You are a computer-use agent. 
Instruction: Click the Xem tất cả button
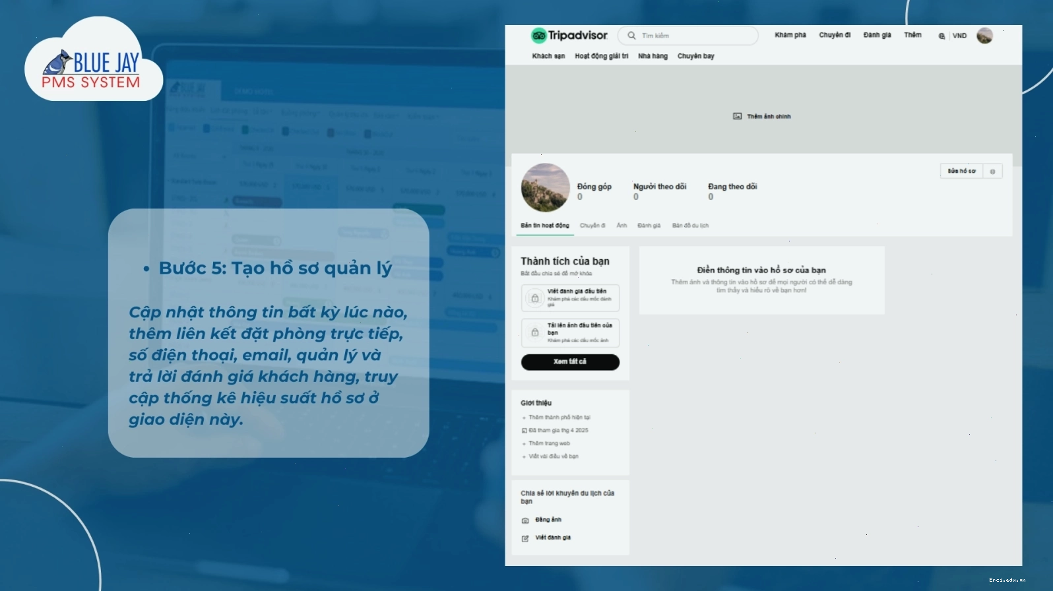tap(570, 362)
